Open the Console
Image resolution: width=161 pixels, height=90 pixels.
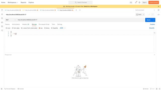pyautogui.click(x=21, y=89)
